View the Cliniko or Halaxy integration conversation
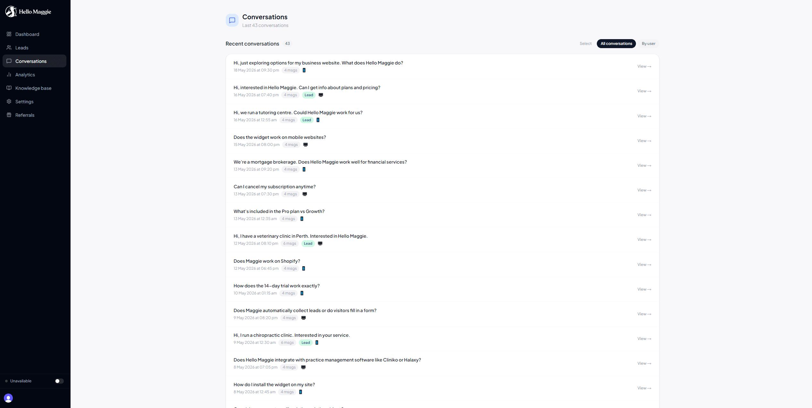 click(x=644, y=363)
